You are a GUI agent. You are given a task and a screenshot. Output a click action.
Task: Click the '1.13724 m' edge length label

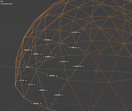pyautogui.click(x=21, y=80)
